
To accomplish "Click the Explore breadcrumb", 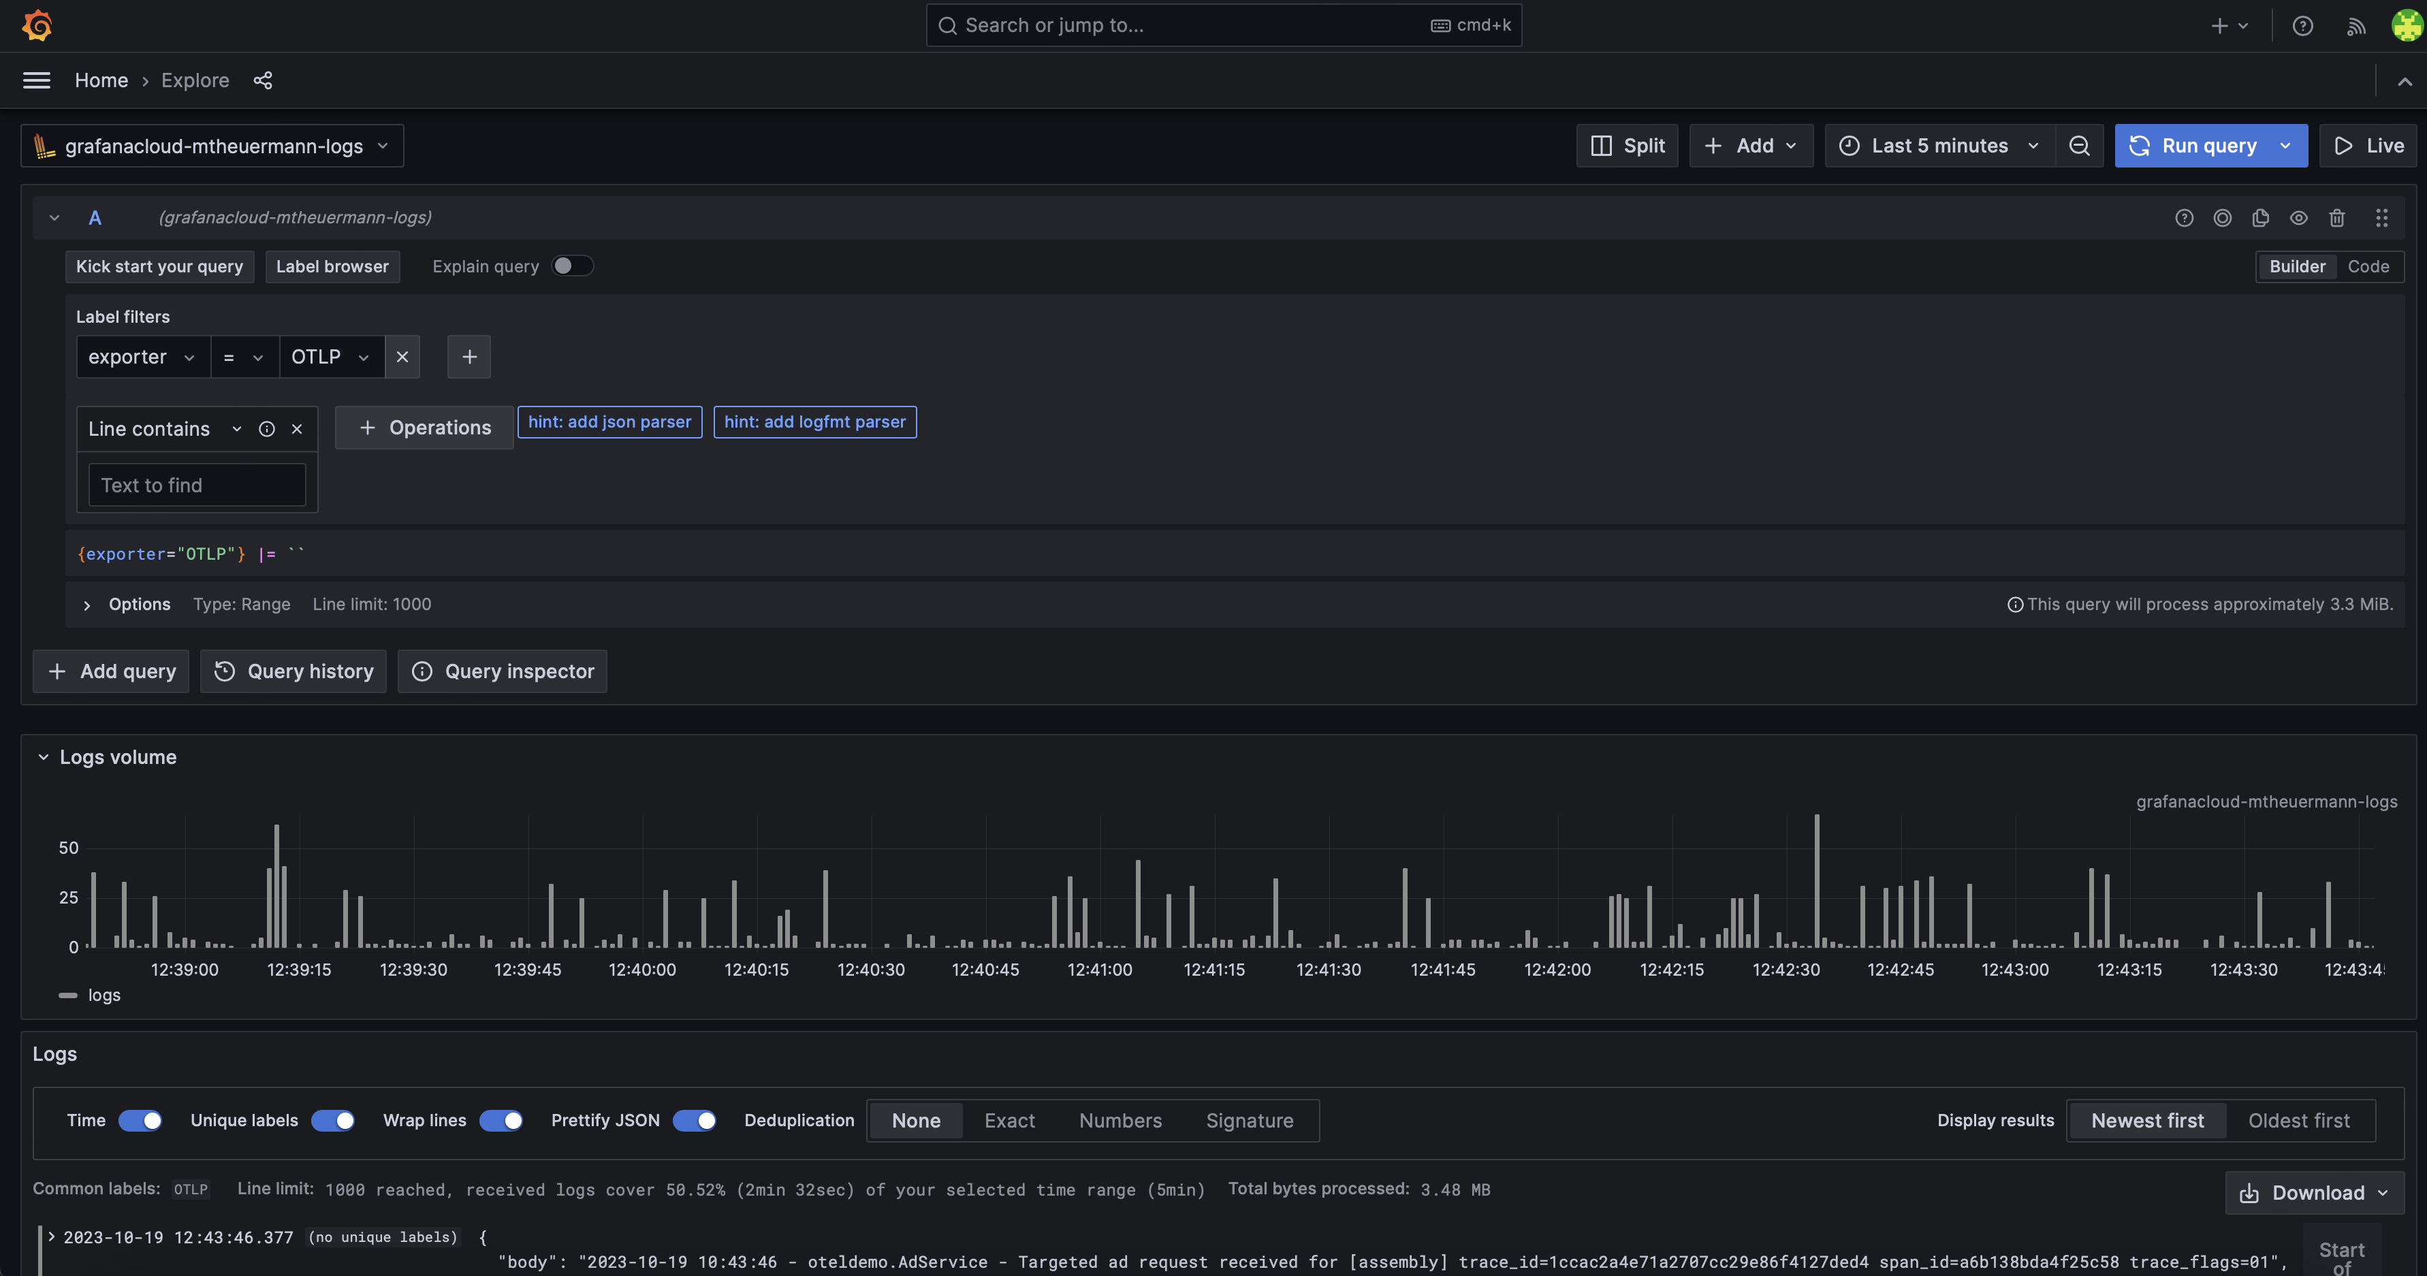I will (x=195, y=80).
